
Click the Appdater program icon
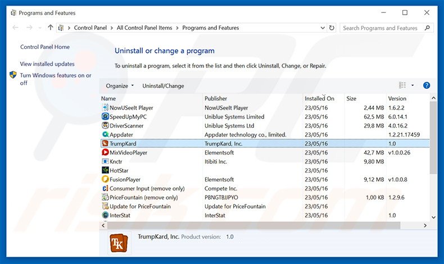105,134
